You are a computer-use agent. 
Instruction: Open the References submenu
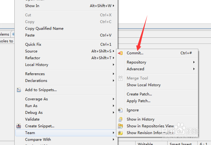coord(66,74)
